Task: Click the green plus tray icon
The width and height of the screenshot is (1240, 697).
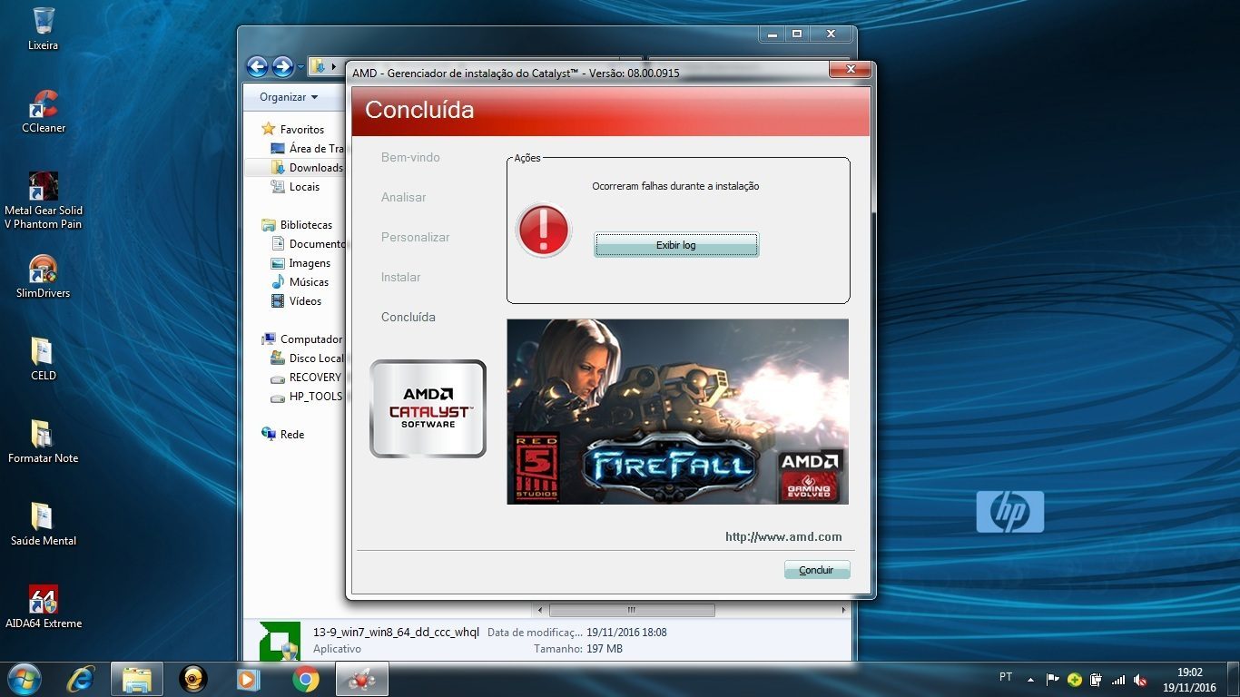Action: point(1075,679)
